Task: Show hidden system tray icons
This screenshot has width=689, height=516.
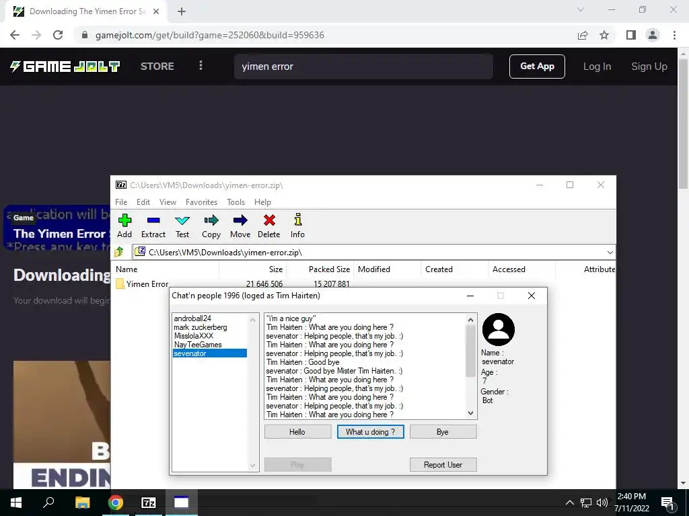Action: pos(569,503)
